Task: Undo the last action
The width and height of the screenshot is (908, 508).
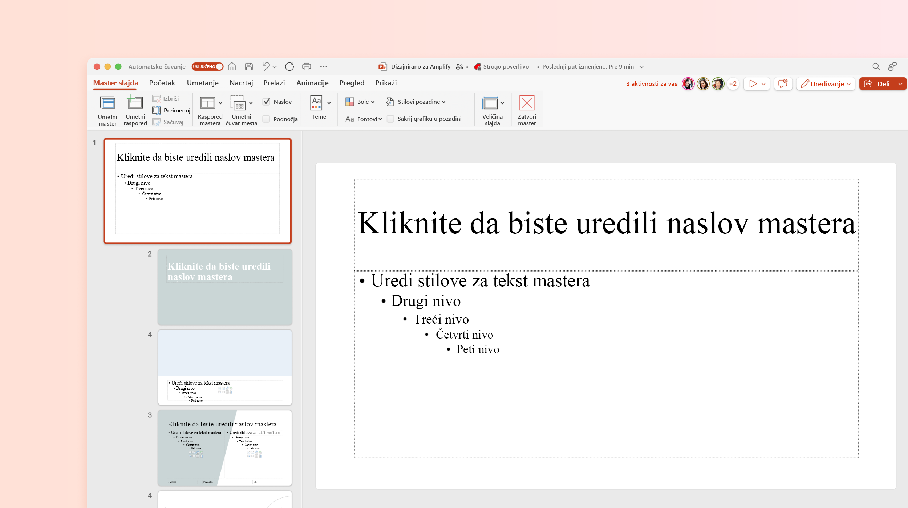Action: point(266,66)
